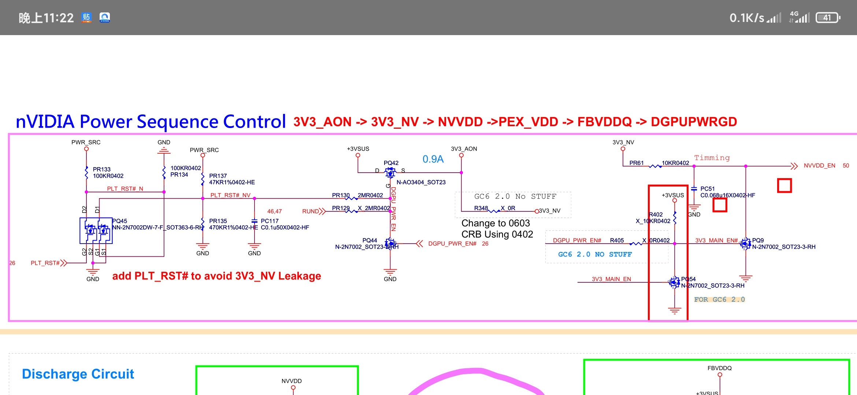Tap the PQ44 2N7002 transistor symbol
Image resolution: width=857 pixels, height=395 pixels.
390,243
